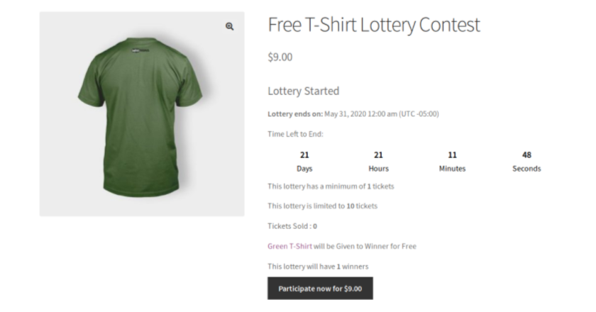Select the $9.00 price text
The image size is (596, 312).
280,57
